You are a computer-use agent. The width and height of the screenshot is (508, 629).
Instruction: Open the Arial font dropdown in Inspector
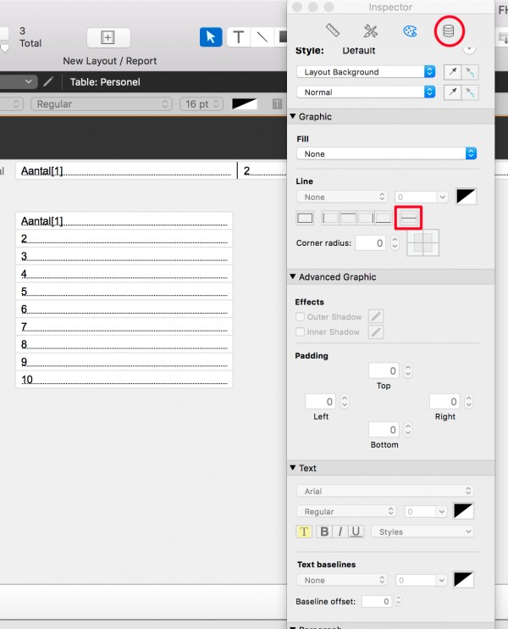(x=385, y=491)
